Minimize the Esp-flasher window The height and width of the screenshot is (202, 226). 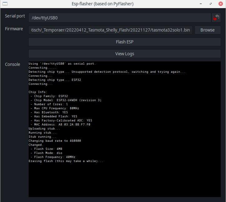point(201,4)
